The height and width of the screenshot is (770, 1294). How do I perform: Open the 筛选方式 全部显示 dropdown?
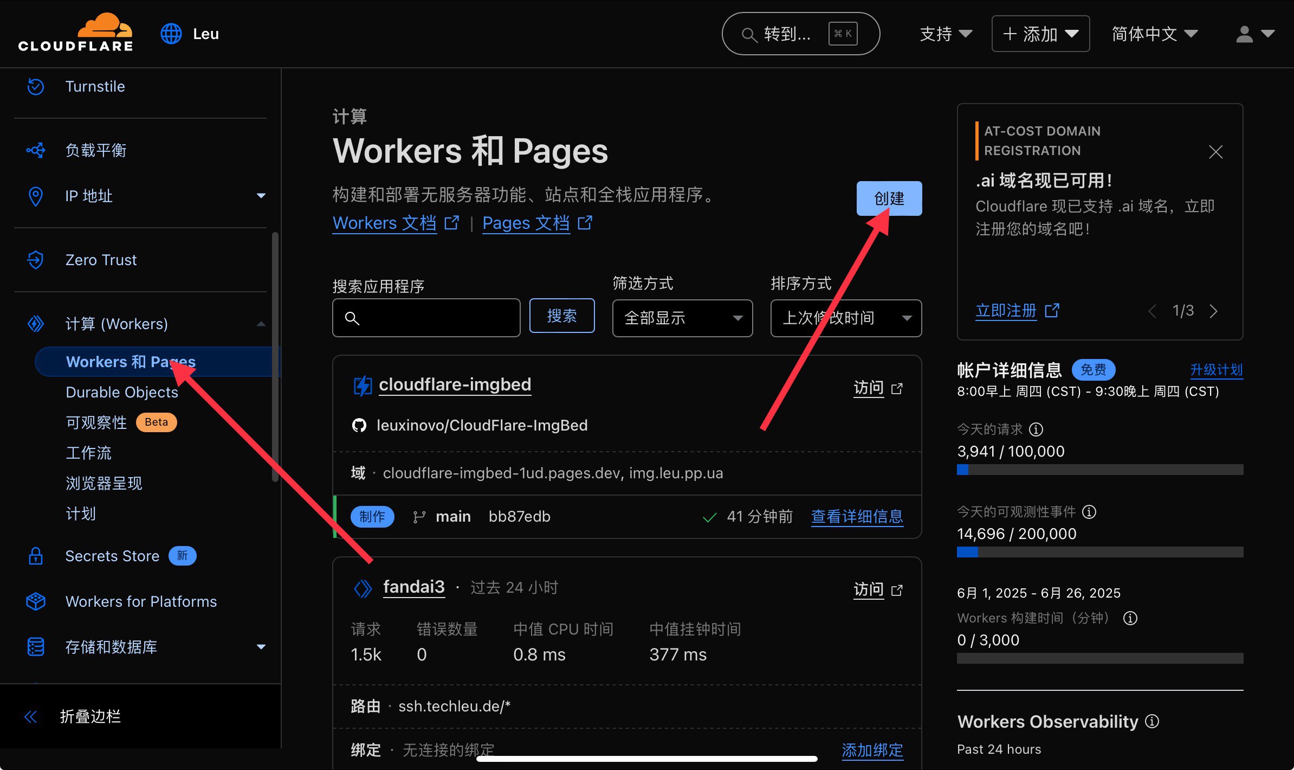[682, 318]
